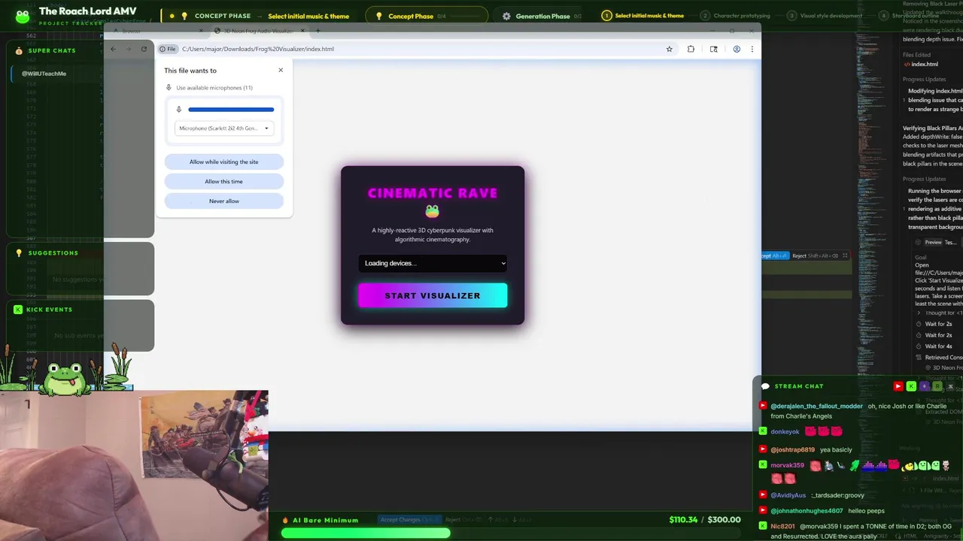
Task: Click the File site info chip
Action: pos(168,49)
